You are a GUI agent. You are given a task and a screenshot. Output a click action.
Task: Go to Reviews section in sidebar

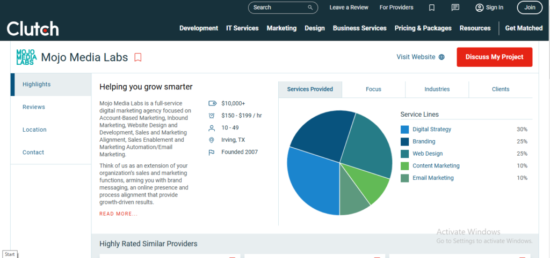51,107
